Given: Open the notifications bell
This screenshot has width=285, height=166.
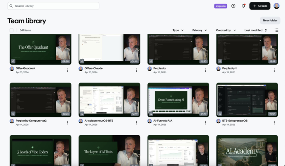Looking at the screenshot, I should [243, 6].
